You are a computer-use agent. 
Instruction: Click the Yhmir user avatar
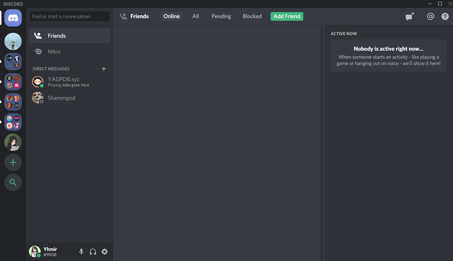click(35, 252)
